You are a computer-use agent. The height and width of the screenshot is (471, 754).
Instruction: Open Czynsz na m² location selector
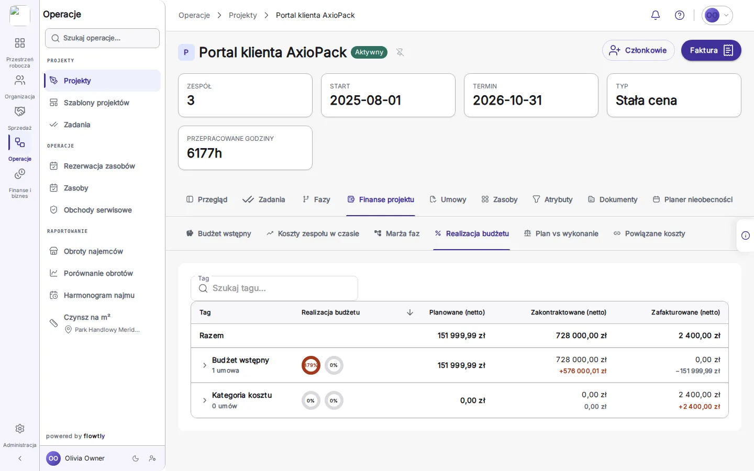pos(103,323)
